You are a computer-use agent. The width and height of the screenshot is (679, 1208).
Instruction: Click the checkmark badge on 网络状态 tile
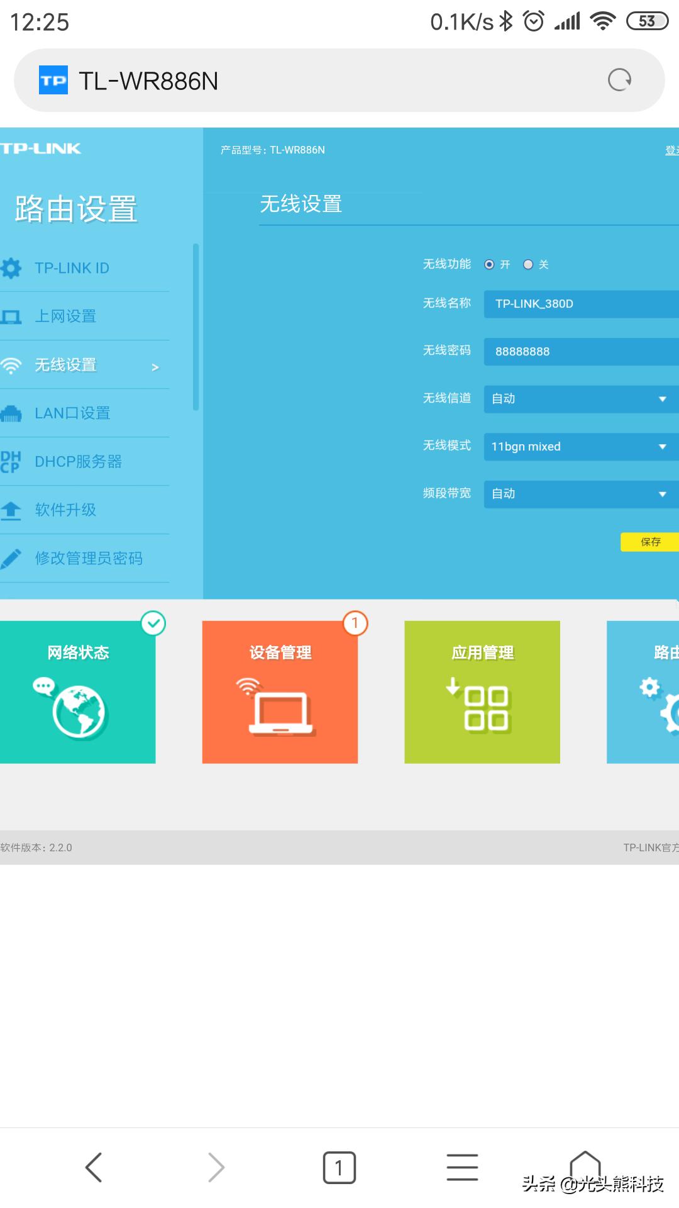tap(153, 624)
